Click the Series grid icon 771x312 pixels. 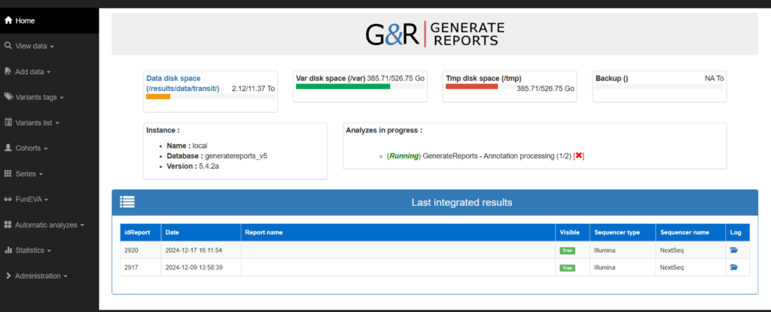point(8,174)
